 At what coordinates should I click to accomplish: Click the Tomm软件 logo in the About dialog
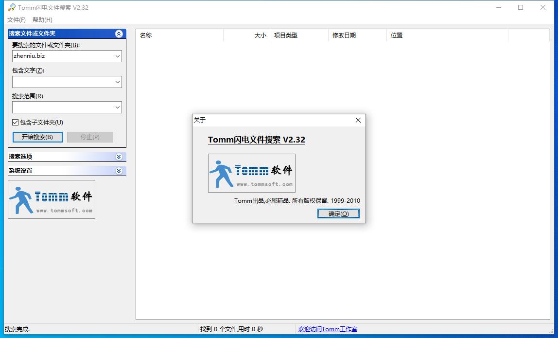pos(252,173)
